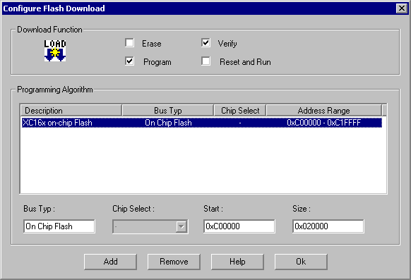Click the Chip Select column header
The height and width of the screenshot is (280, 411).
pos(240,110)
